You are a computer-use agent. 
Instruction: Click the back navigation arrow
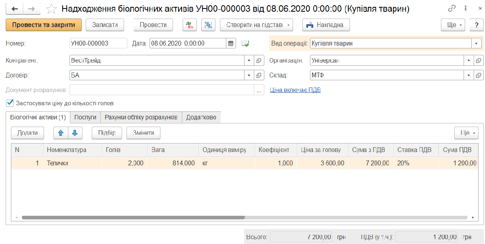15,8
